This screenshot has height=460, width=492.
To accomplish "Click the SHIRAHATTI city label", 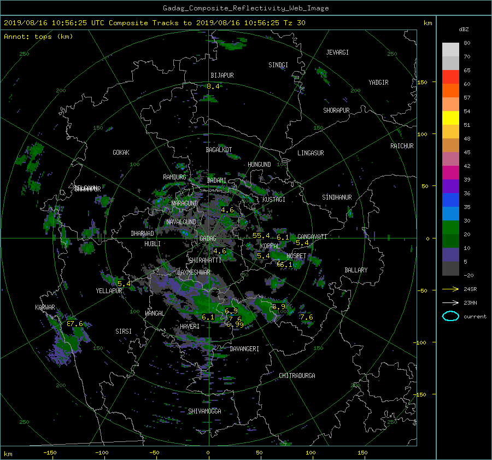I will (205, 260).
